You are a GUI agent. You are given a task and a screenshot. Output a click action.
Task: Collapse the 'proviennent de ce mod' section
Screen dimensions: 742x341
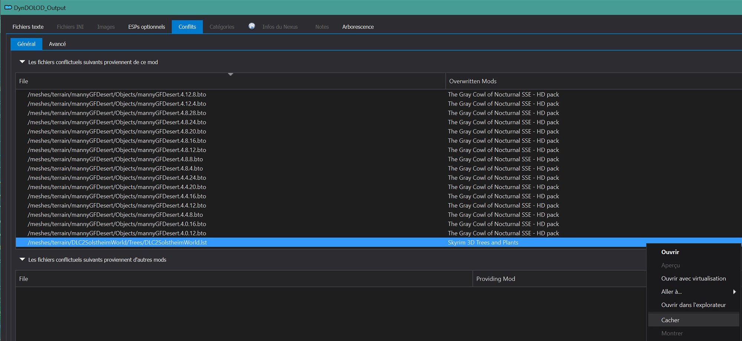pyautogui.click(x=22, y=62)
